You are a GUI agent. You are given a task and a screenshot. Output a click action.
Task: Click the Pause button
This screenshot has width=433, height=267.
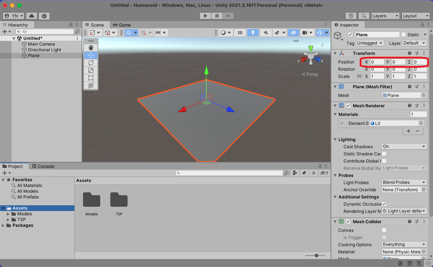[x=217, y=16]
